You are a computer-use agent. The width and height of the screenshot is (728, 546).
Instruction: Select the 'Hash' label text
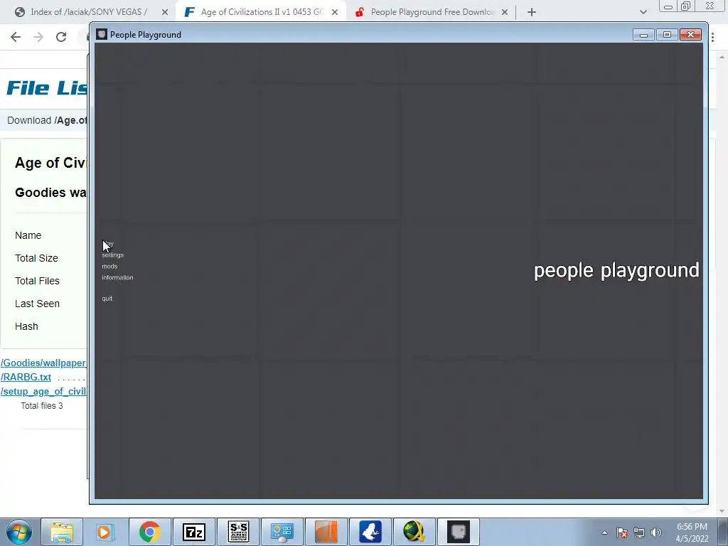pos(26,326)
